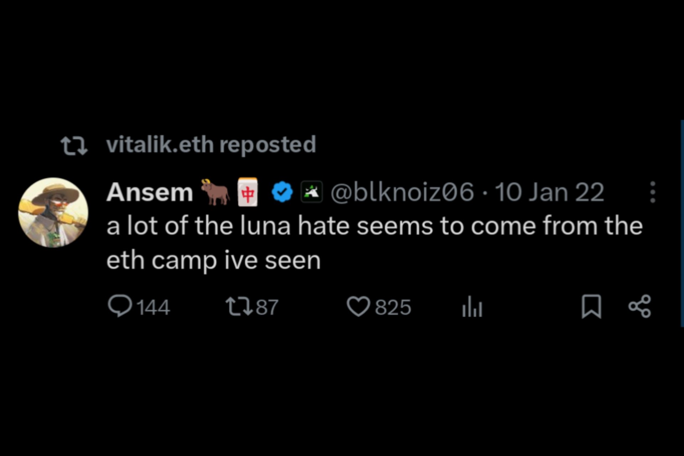
Task: Click the 144 replies count
Action: point(153,307)
